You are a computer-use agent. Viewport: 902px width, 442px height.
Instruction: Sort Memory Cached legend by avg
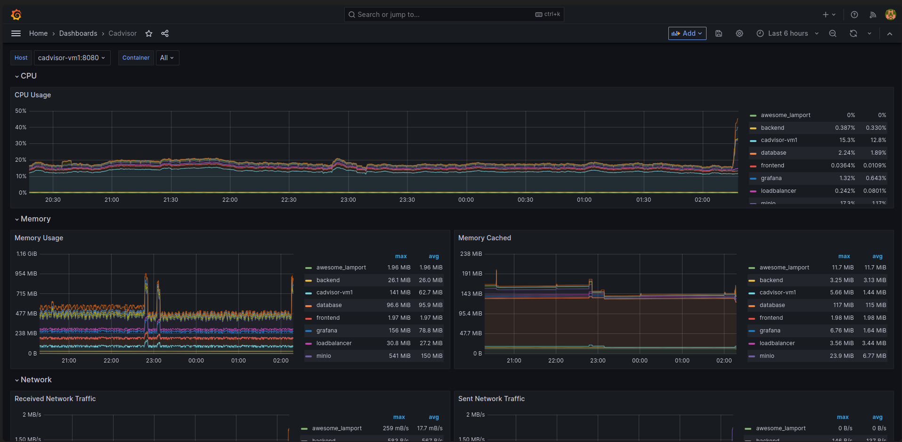878,256
